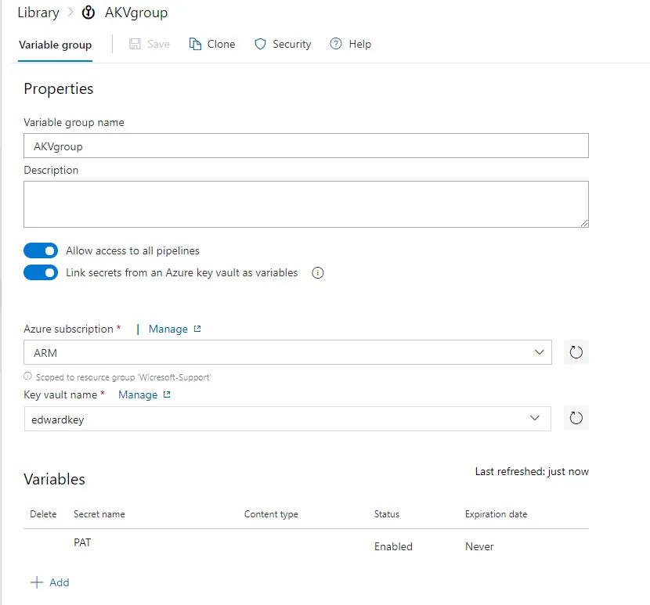This screenshot has height=605, width=650.
Task: Click the Clone icon in toolbar
Action: click(x=196, y=44)
